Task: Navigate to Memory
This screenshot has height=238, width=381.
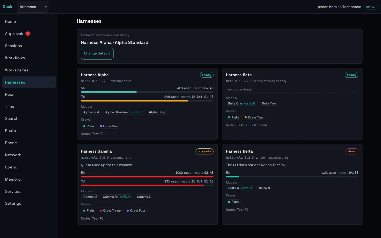Action: [x=29, y=179]
